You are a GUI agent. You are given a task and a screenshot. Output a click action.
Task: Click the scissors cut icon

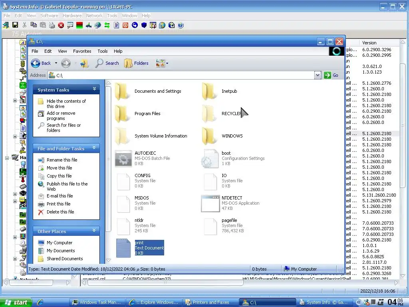[x=24, y=25]
